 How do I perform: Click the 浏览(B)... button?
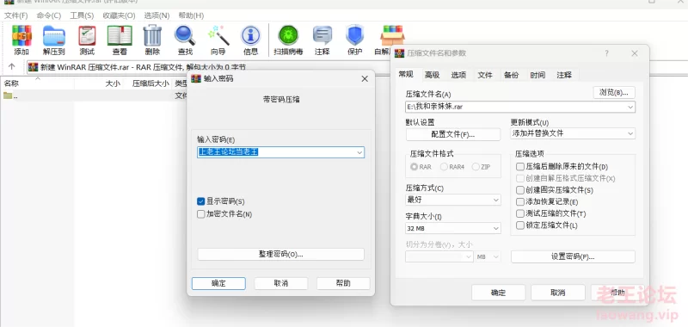tap(614, 93)
